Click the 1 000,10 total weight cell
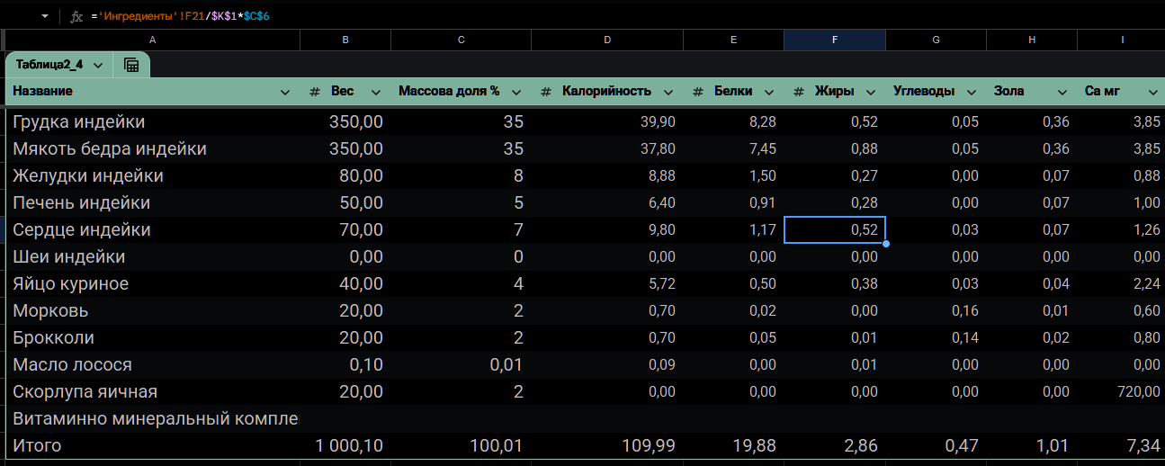Viewport: 1165px width, 466px height. 345,445
